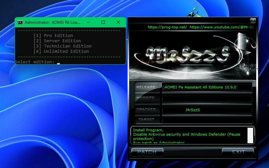Click the CRACKER label

pos(146,109)
